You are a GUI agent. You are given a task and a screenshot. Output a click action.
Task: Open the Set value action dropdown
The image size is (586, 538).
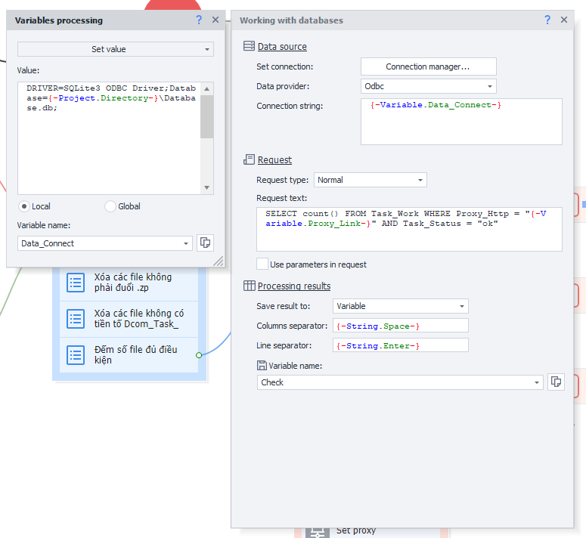pos(116,49)
